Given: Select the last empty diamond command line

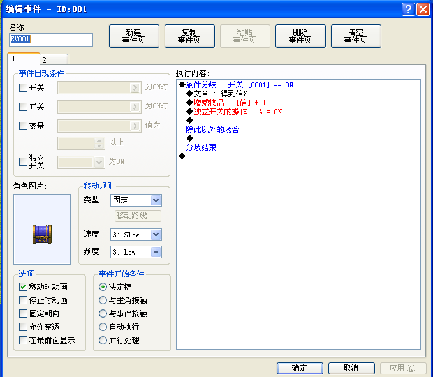Looking at the screenshot, I should coord(182,156).
